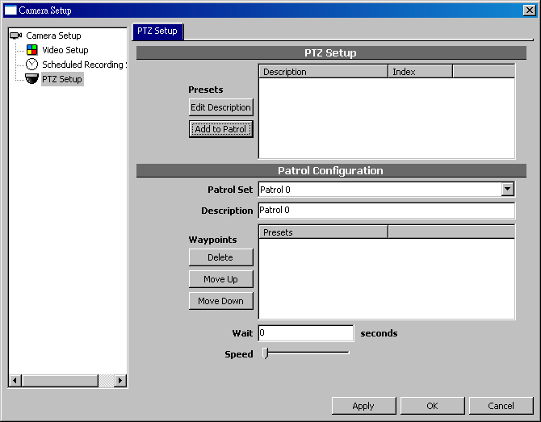Click the patrol Description text field
The width and height of the screenshot is (541, 422).
point(386,211)
